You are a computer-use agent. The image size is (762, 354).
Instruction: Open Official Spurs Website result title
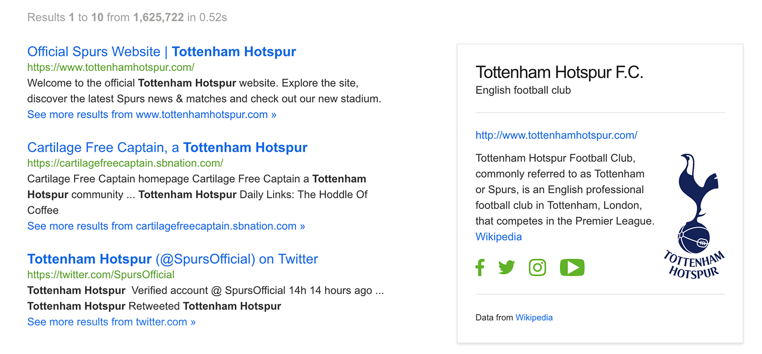click(x=162, y=52)
